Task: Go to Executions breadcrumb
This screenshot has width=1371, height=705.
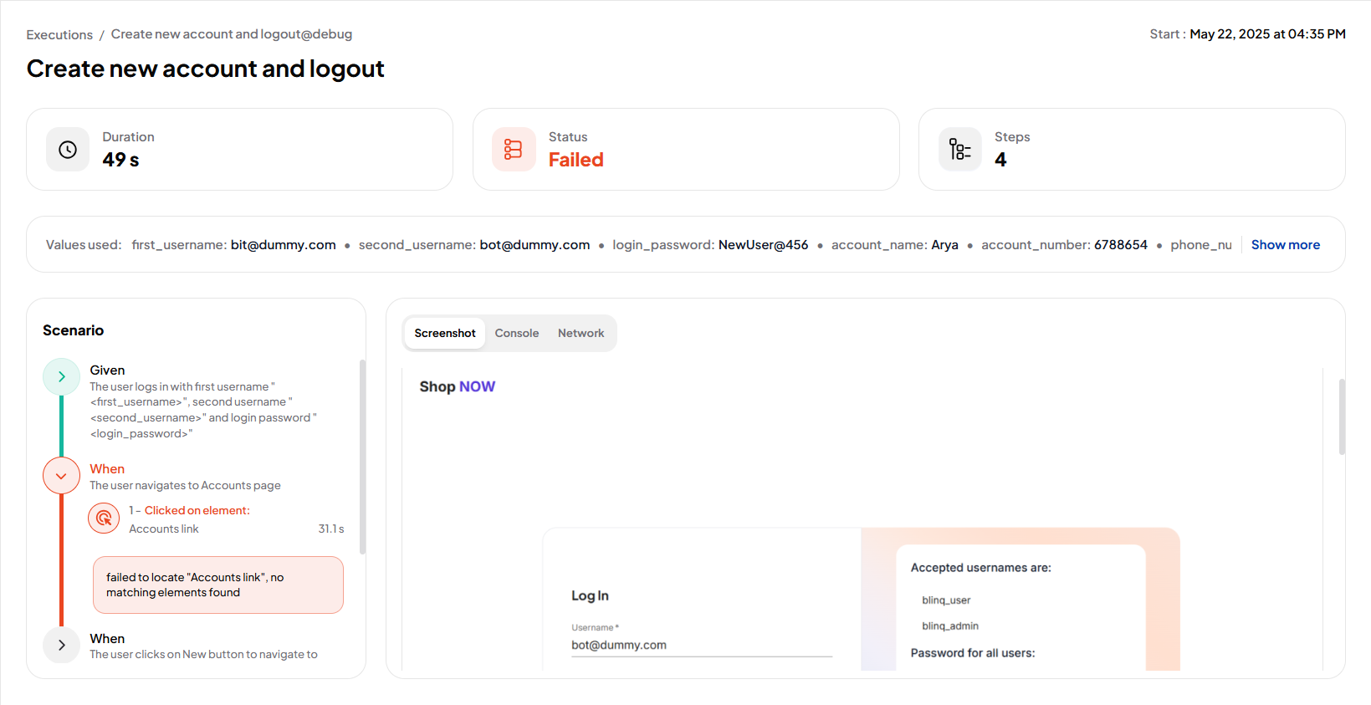Action: click(x=59, y=34)
